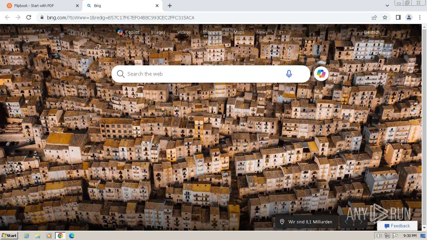Click the show desktop icon after the clock
427x240 pixels.
pos(423,236)
